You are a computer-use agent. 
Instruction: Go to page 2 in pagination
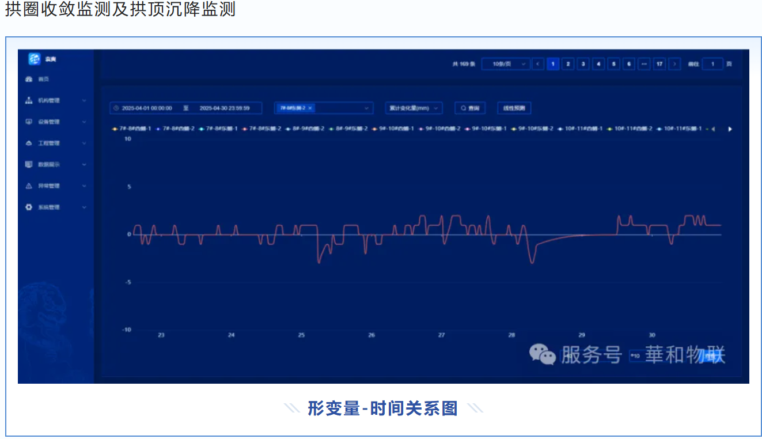point(568,64)
